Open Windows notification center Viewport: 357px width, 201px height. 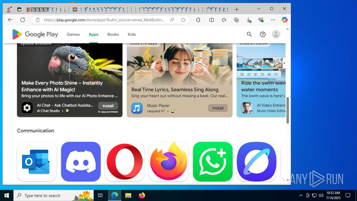point(348,195)
